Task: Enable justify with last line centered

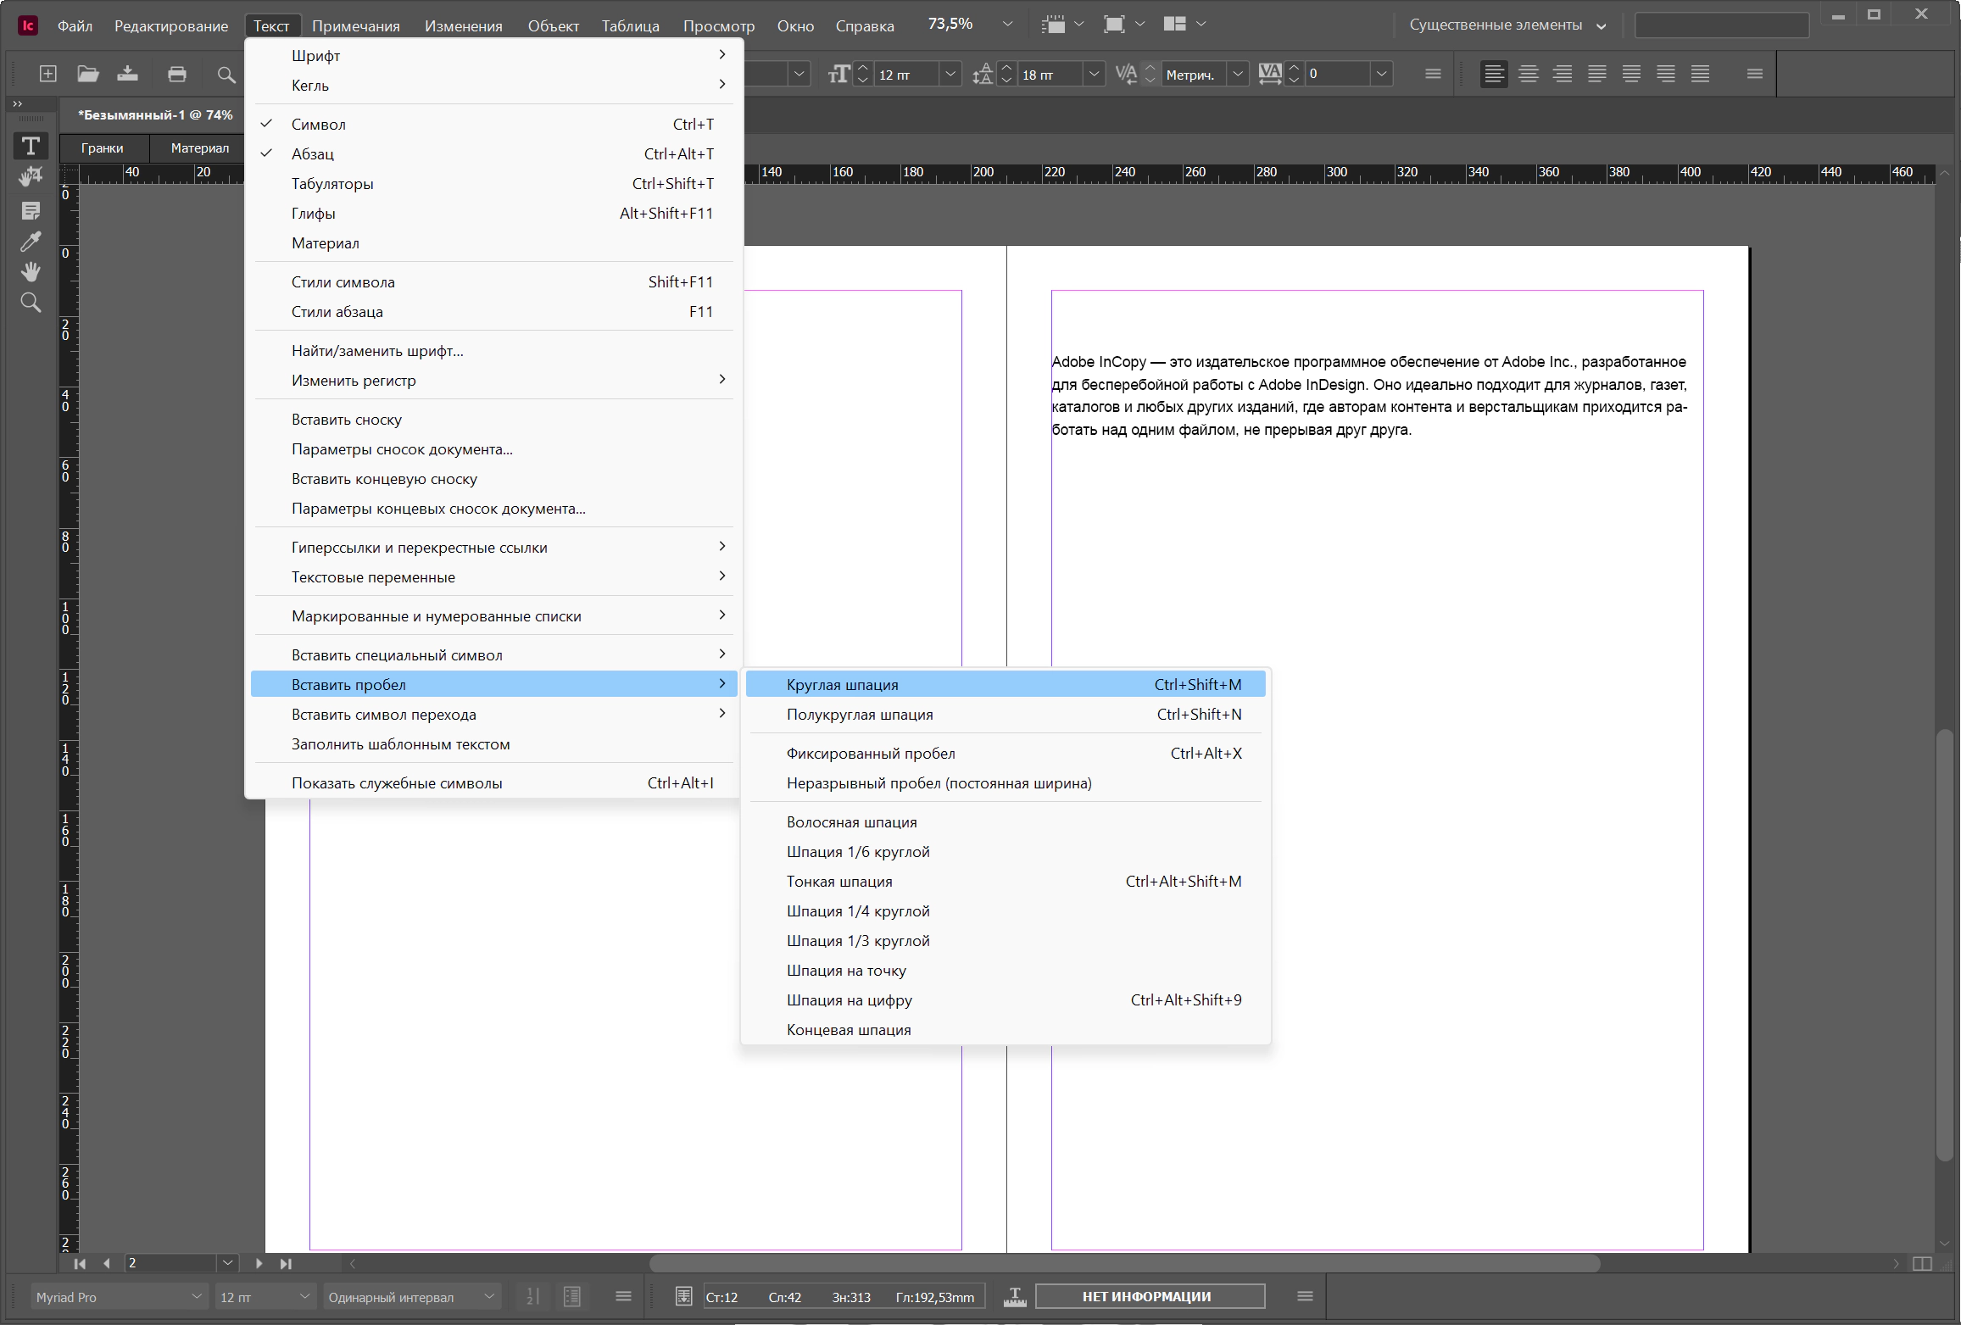Action: (x=1631, y=74)
